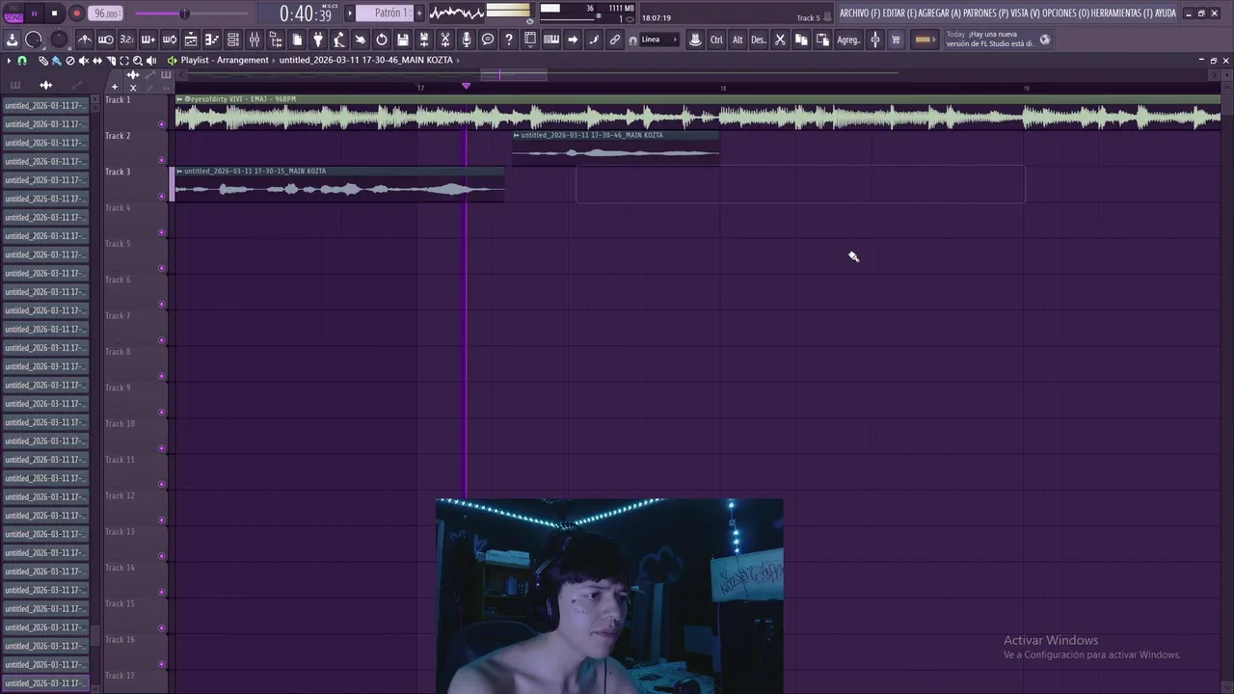1234x694 pixels.
Task: Open AGREGAR (A) menu
Action: point(940,13)
